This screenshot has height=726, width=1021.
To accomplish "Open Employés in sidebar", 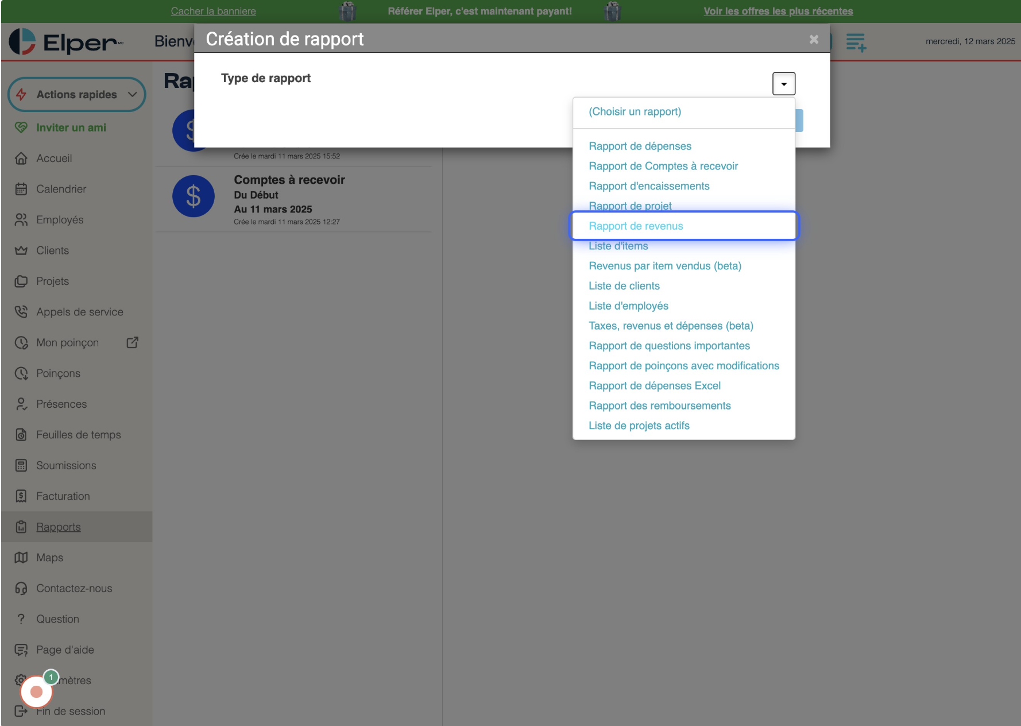I will pyautogui.click(x=60, y=219).
